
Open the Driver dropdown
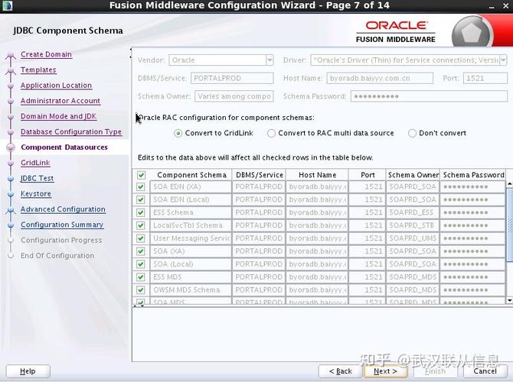(503, 60)
